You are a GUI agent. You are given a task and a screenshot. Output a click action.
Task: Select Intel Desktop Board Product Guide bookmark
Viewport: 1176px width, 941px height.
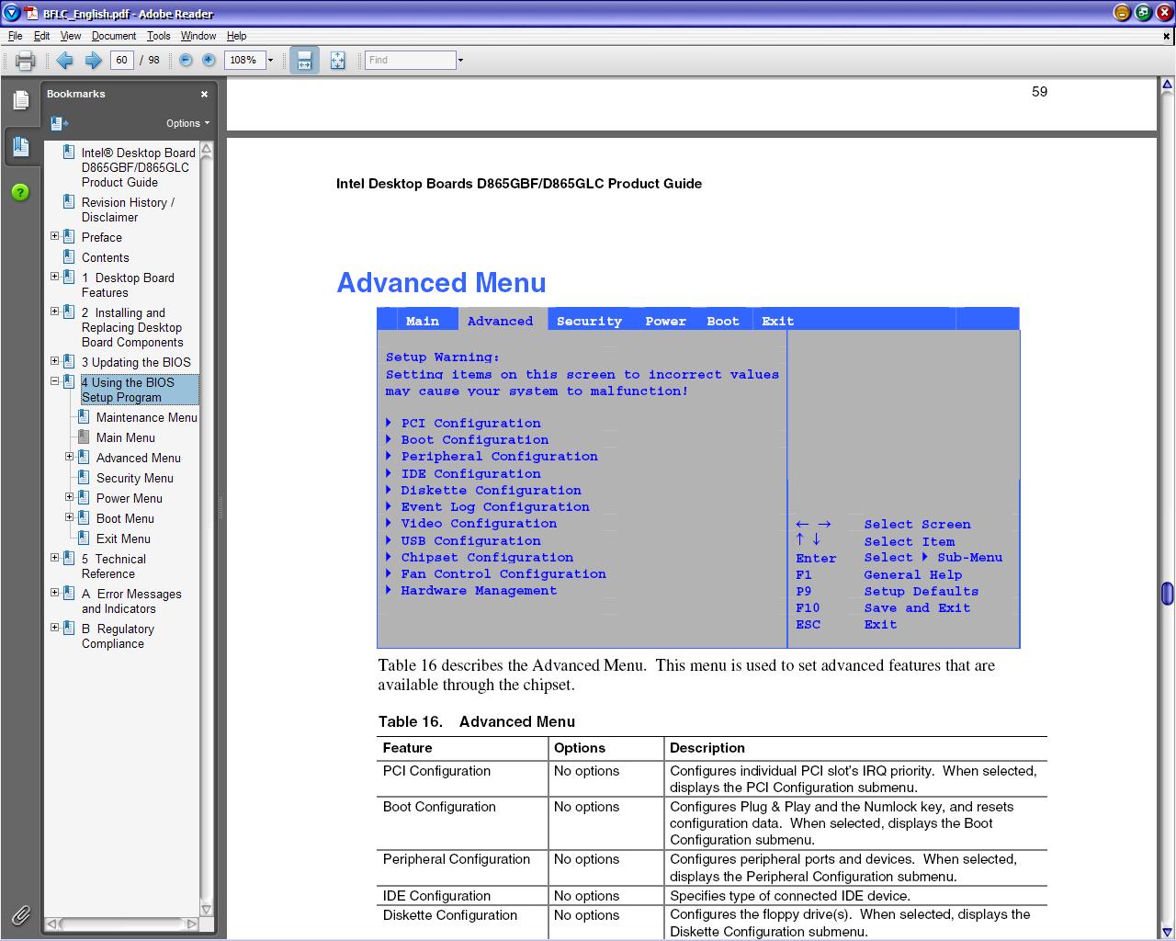[138, 167]
